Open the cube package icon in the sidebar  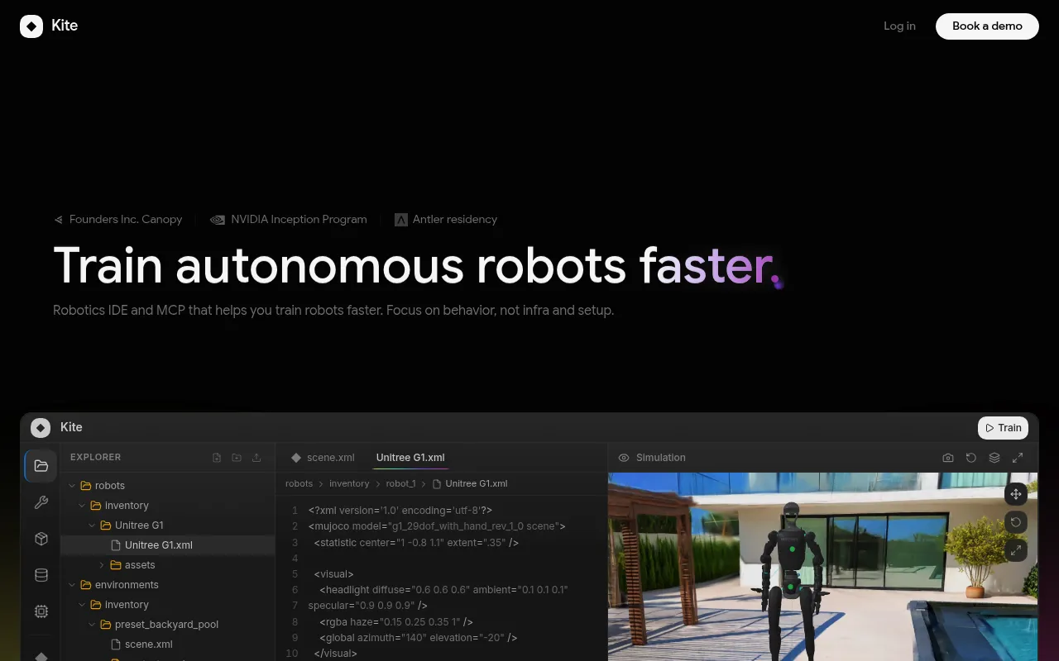pos(41,539)
